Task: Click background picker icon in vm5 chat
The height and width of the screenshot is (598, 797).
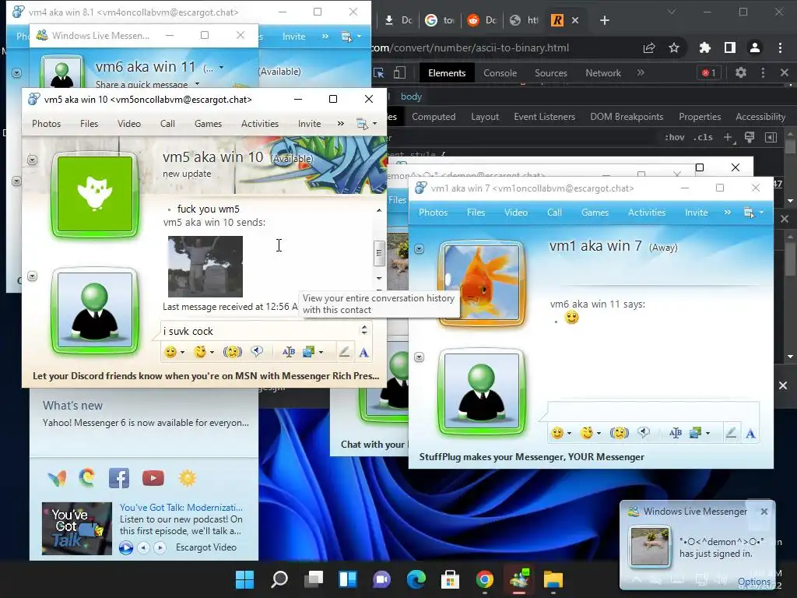Action: (308, 352)
